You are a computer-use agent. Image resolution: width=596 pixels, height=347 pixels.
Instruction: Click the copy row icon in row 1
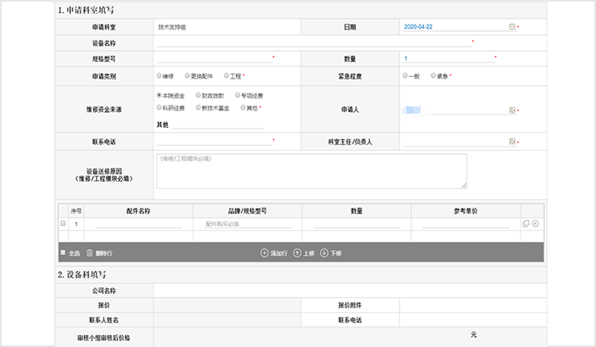(x=525, y=224)
